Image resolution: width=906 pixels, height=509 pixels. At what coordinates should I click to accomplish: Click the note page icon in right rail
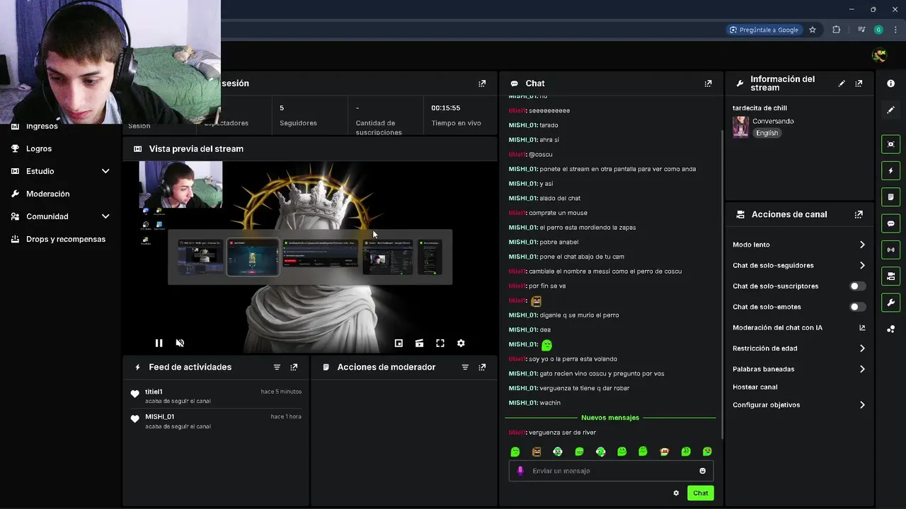point(890,197)
